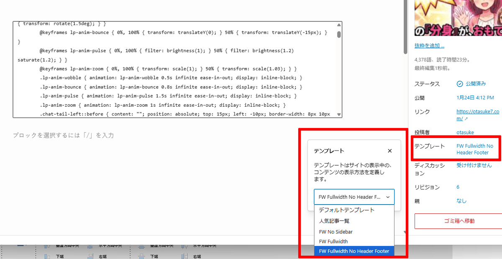
Task: Click the リンク label
Action: pos(422,112)
